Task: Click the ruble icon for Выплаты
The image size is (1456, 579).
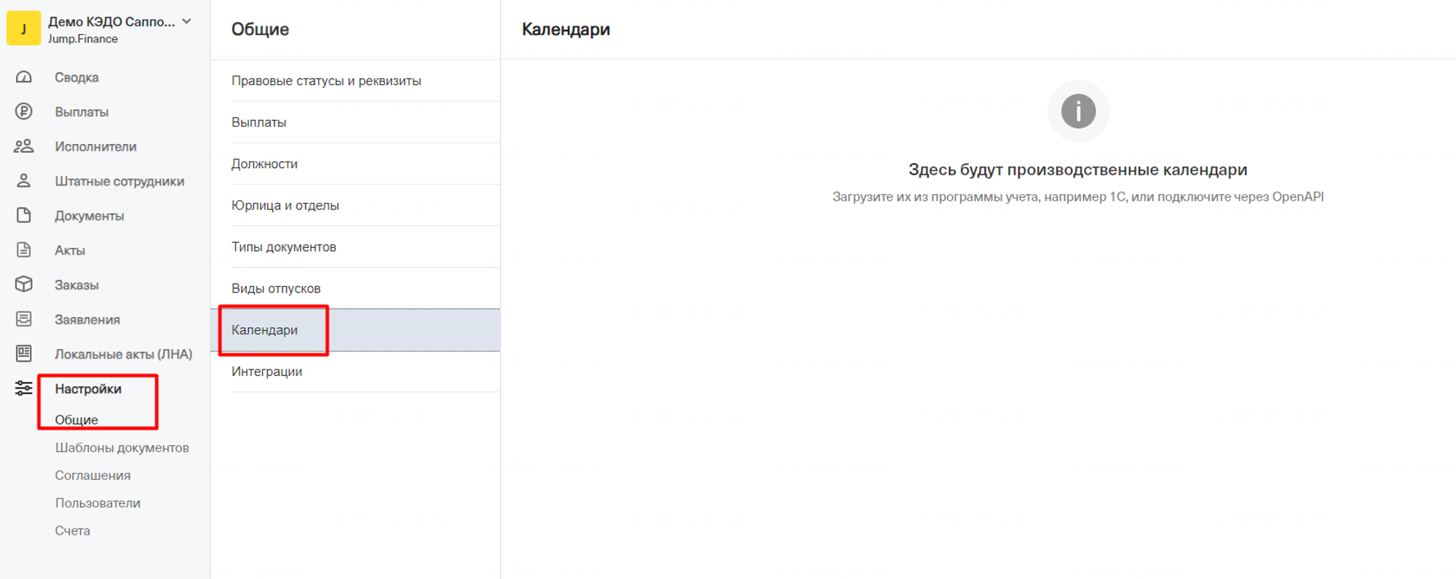Action: click(x=24, y=111)
